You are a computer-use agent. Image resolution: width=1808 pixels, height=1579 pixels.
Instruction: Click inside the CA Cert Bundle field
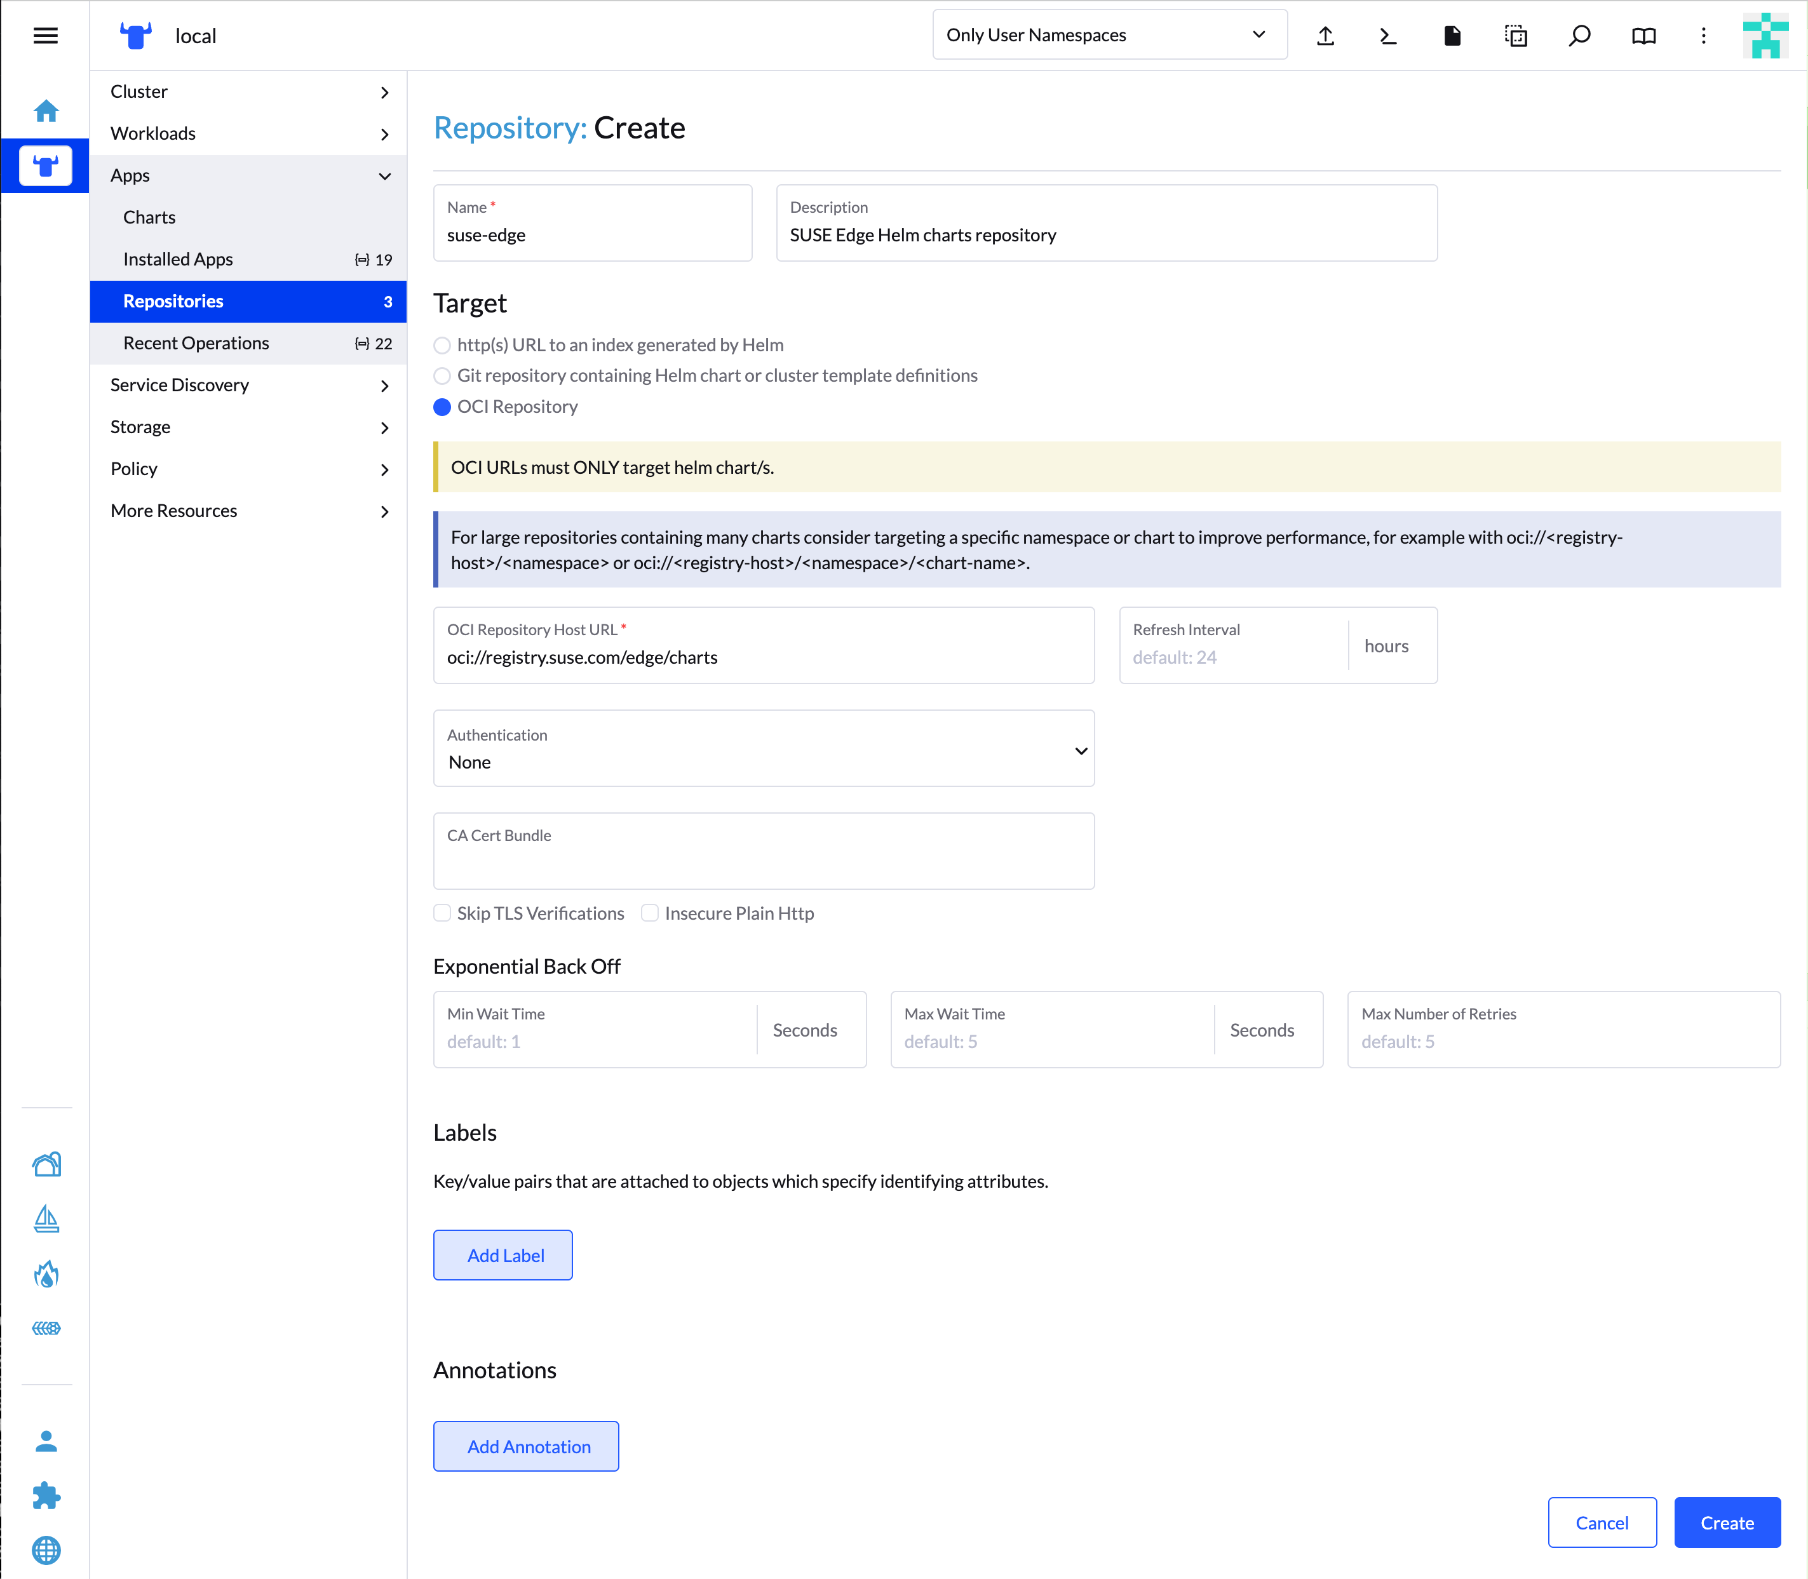(x=763, y=850)
